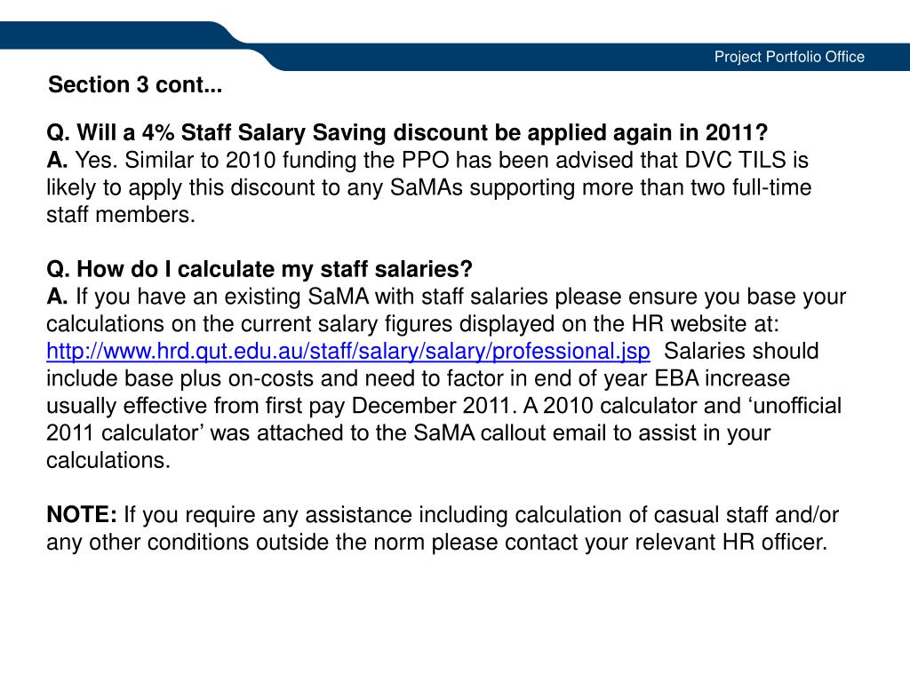Image resolution: width=910 pixels, height=682 pixels.
Task: Click the phrase 'casual staff and/or'
Action: (746, 515)
